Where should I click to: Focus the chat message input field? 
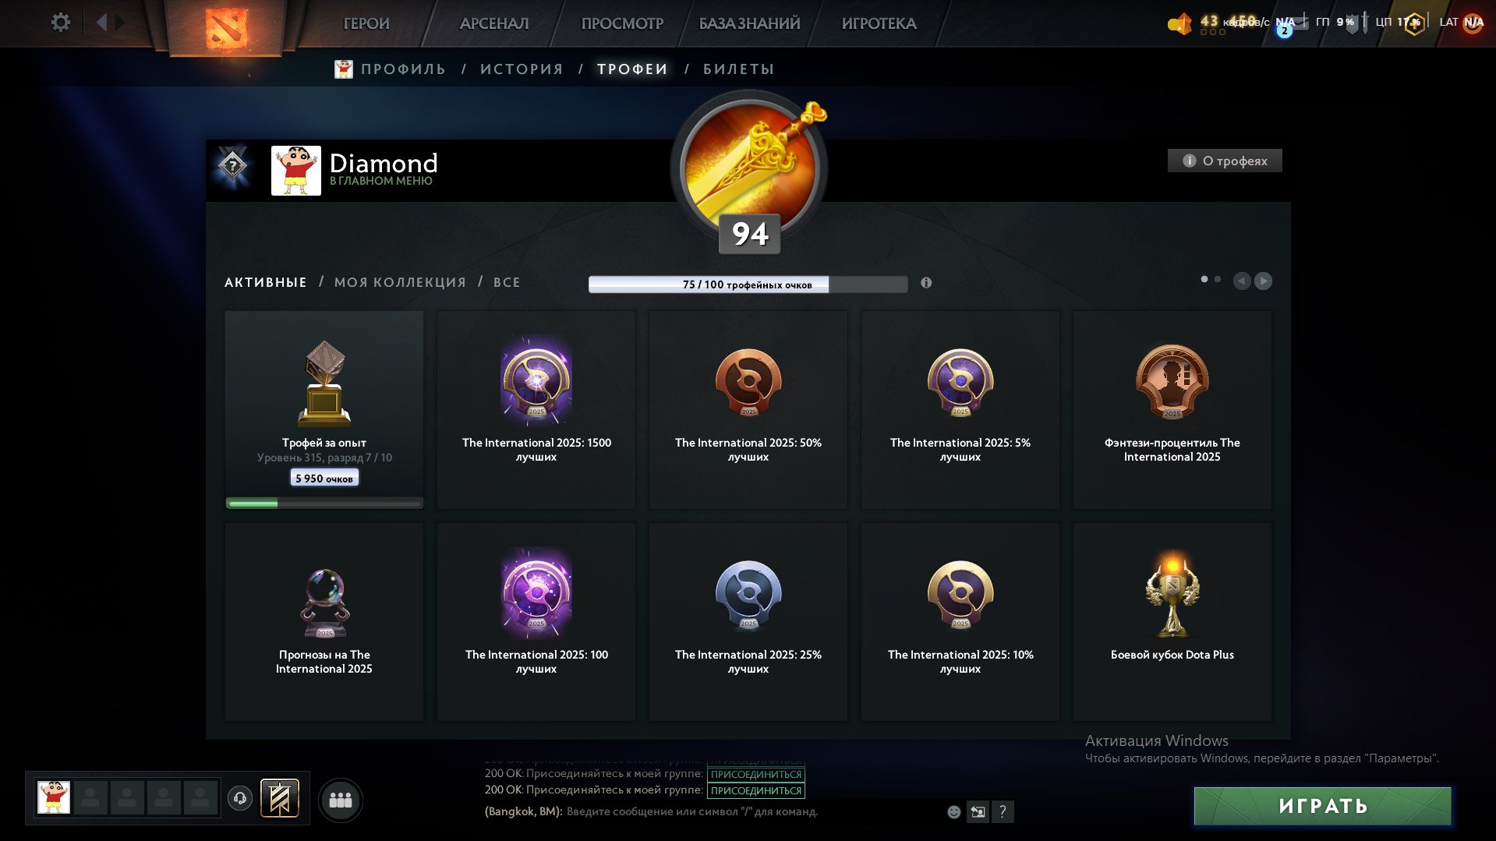point(748,811)
